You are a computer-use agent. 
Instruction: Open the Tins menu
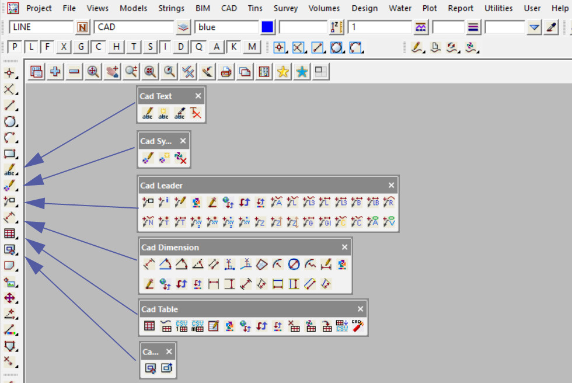[254, 8]
